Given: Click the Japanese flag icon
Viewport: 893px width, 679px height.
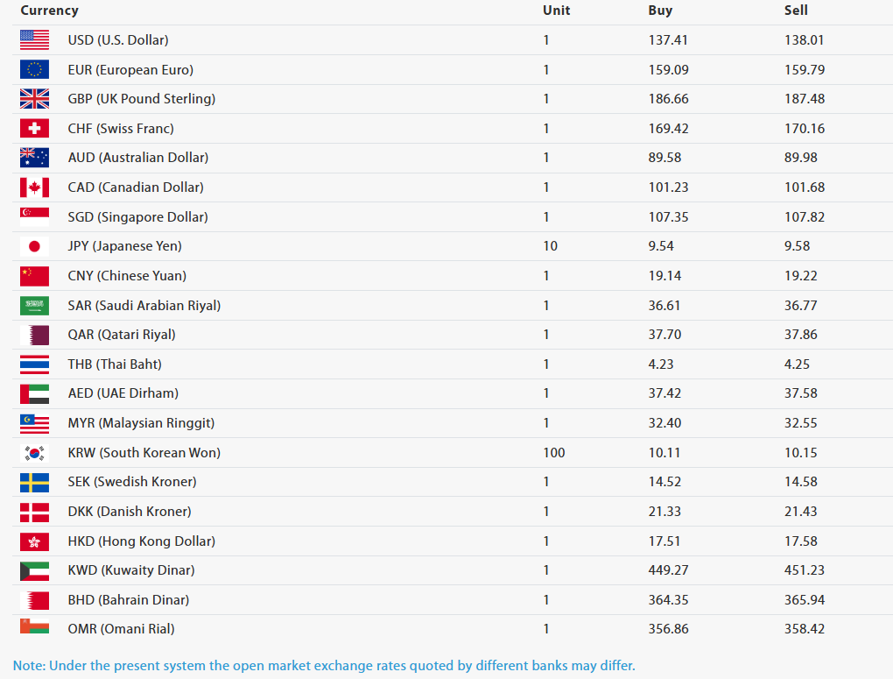Looking at the screenshot, I should (34, 246).
